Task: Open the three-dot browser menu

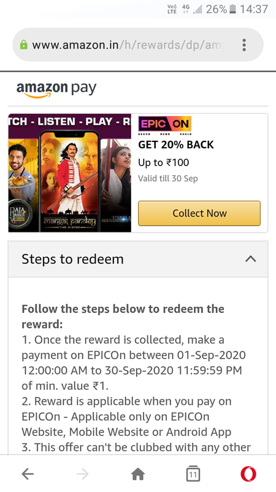Action: 244,45
